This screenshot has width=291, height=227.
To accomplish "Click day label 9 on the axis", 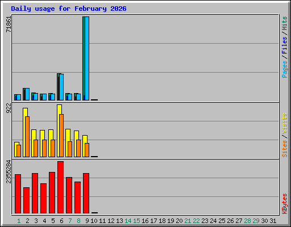I will click(87, 221).
